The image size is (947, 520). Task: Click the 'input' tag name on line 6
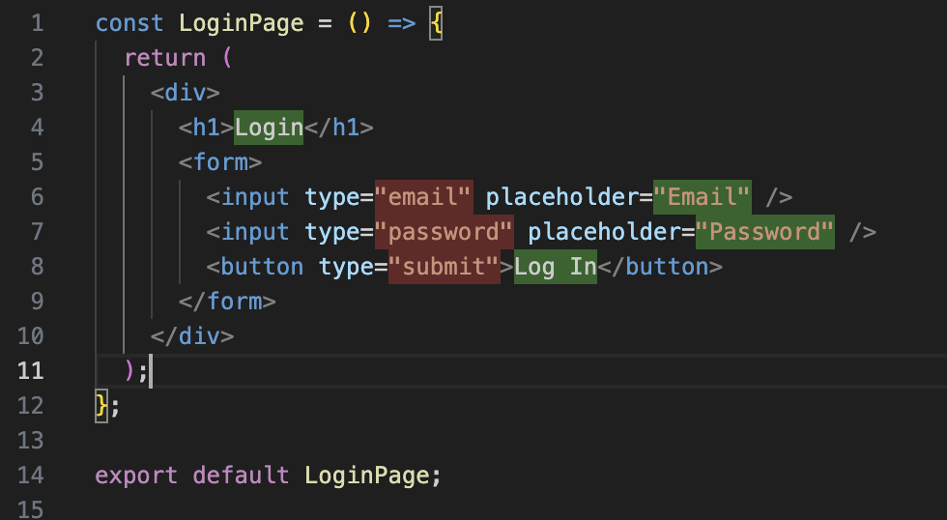[x=255, y=197]
